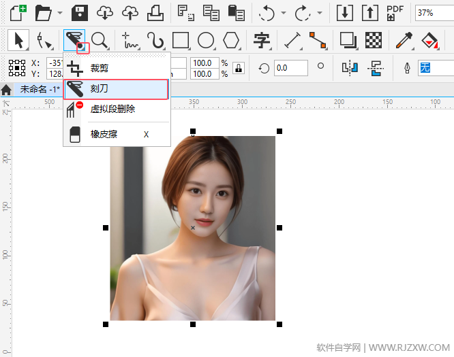The width and height of the screenshot is (454, 357).
Task: Select the Dimension line tool
Action: tap(293, 40)
